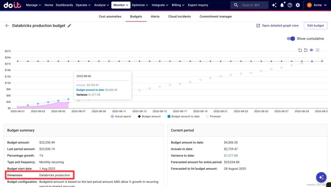Image resolution: width=331 pixels, height=187 pixels.
Task: Expand the Monitor menu
Action: tap(121, 5)
